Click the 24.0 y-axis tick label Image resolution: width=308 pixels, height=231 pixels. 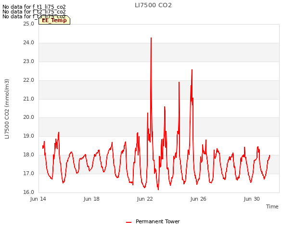pos(29,43)
